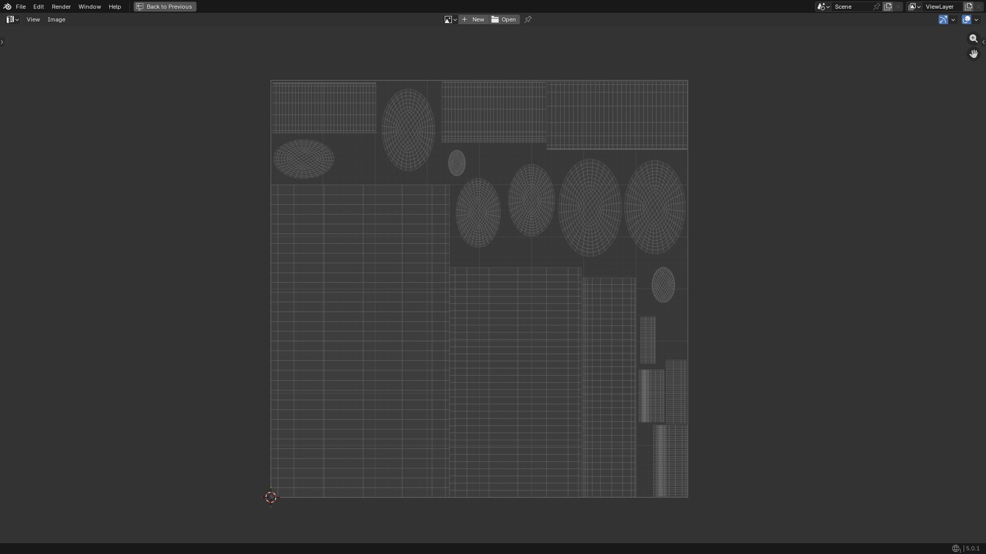The height and width of the screenshot is (554, 986).
Task: Expand the right sidebar region arrow
Action: click(x=983, y=42)
